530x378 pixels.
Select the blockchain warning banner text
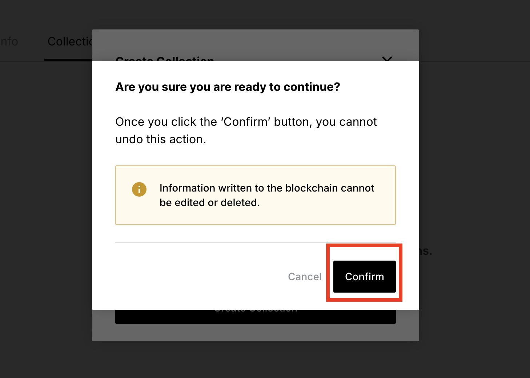click(x=266, y=195)
